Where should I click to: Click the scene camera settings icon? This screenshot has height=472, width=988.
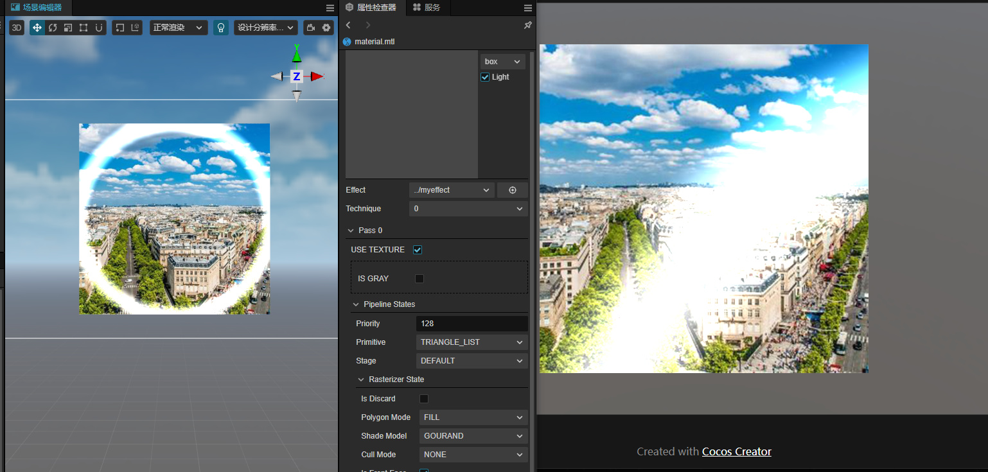311,28
